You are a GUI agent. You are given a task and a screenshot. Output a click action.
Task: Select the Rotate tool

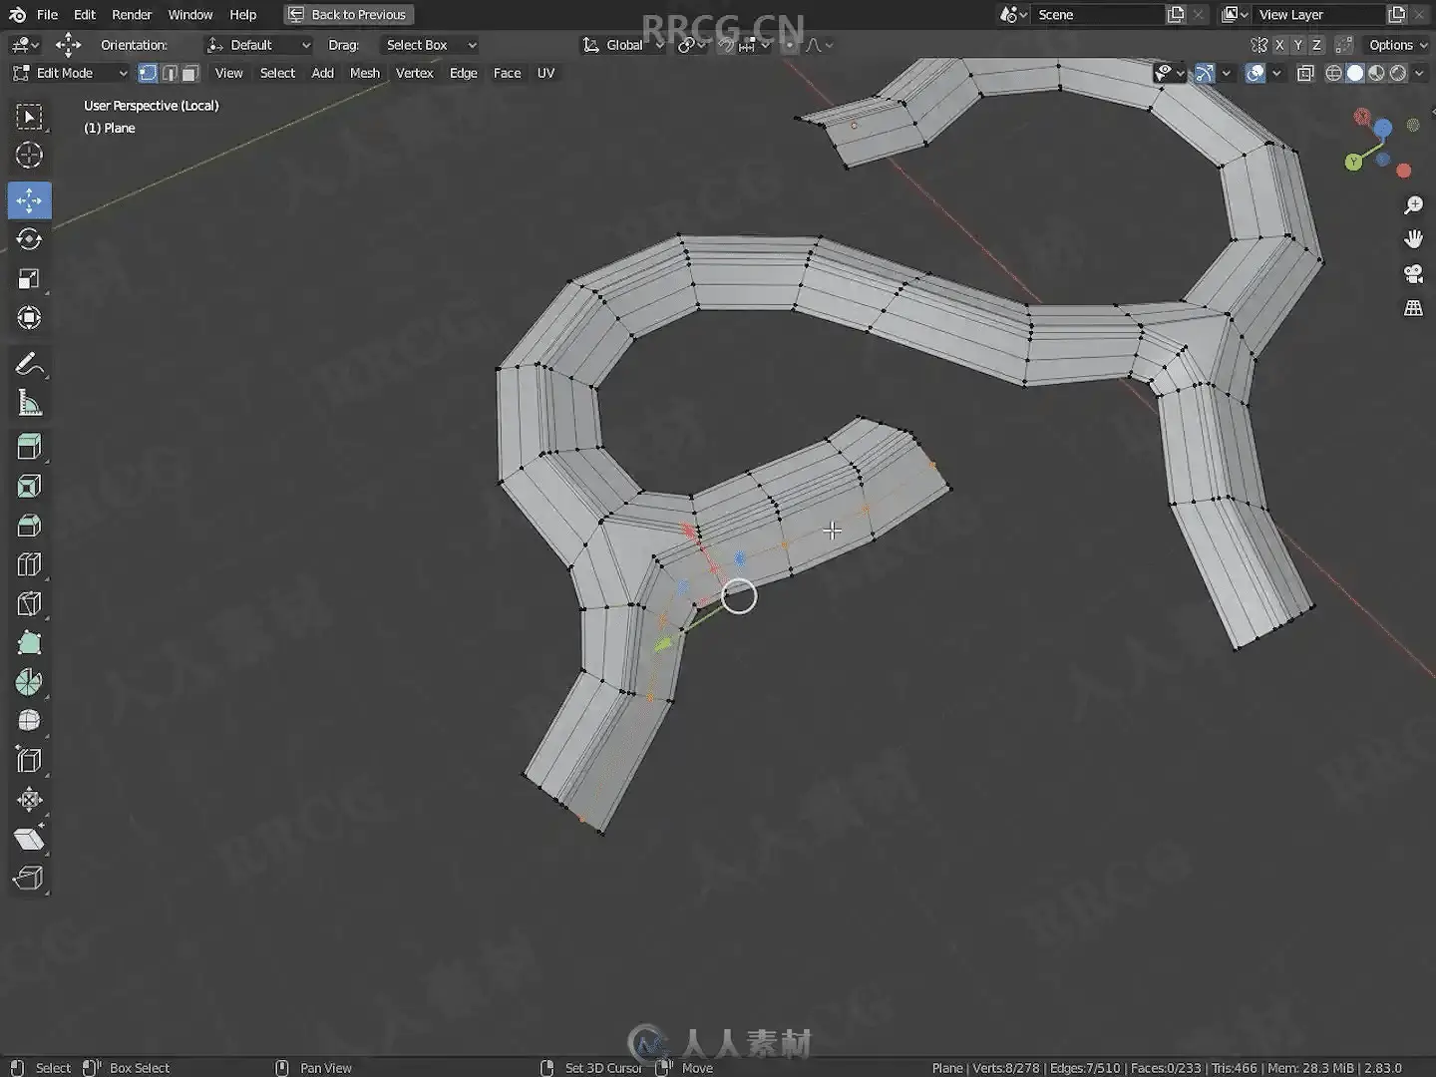[x=29, y=239]
